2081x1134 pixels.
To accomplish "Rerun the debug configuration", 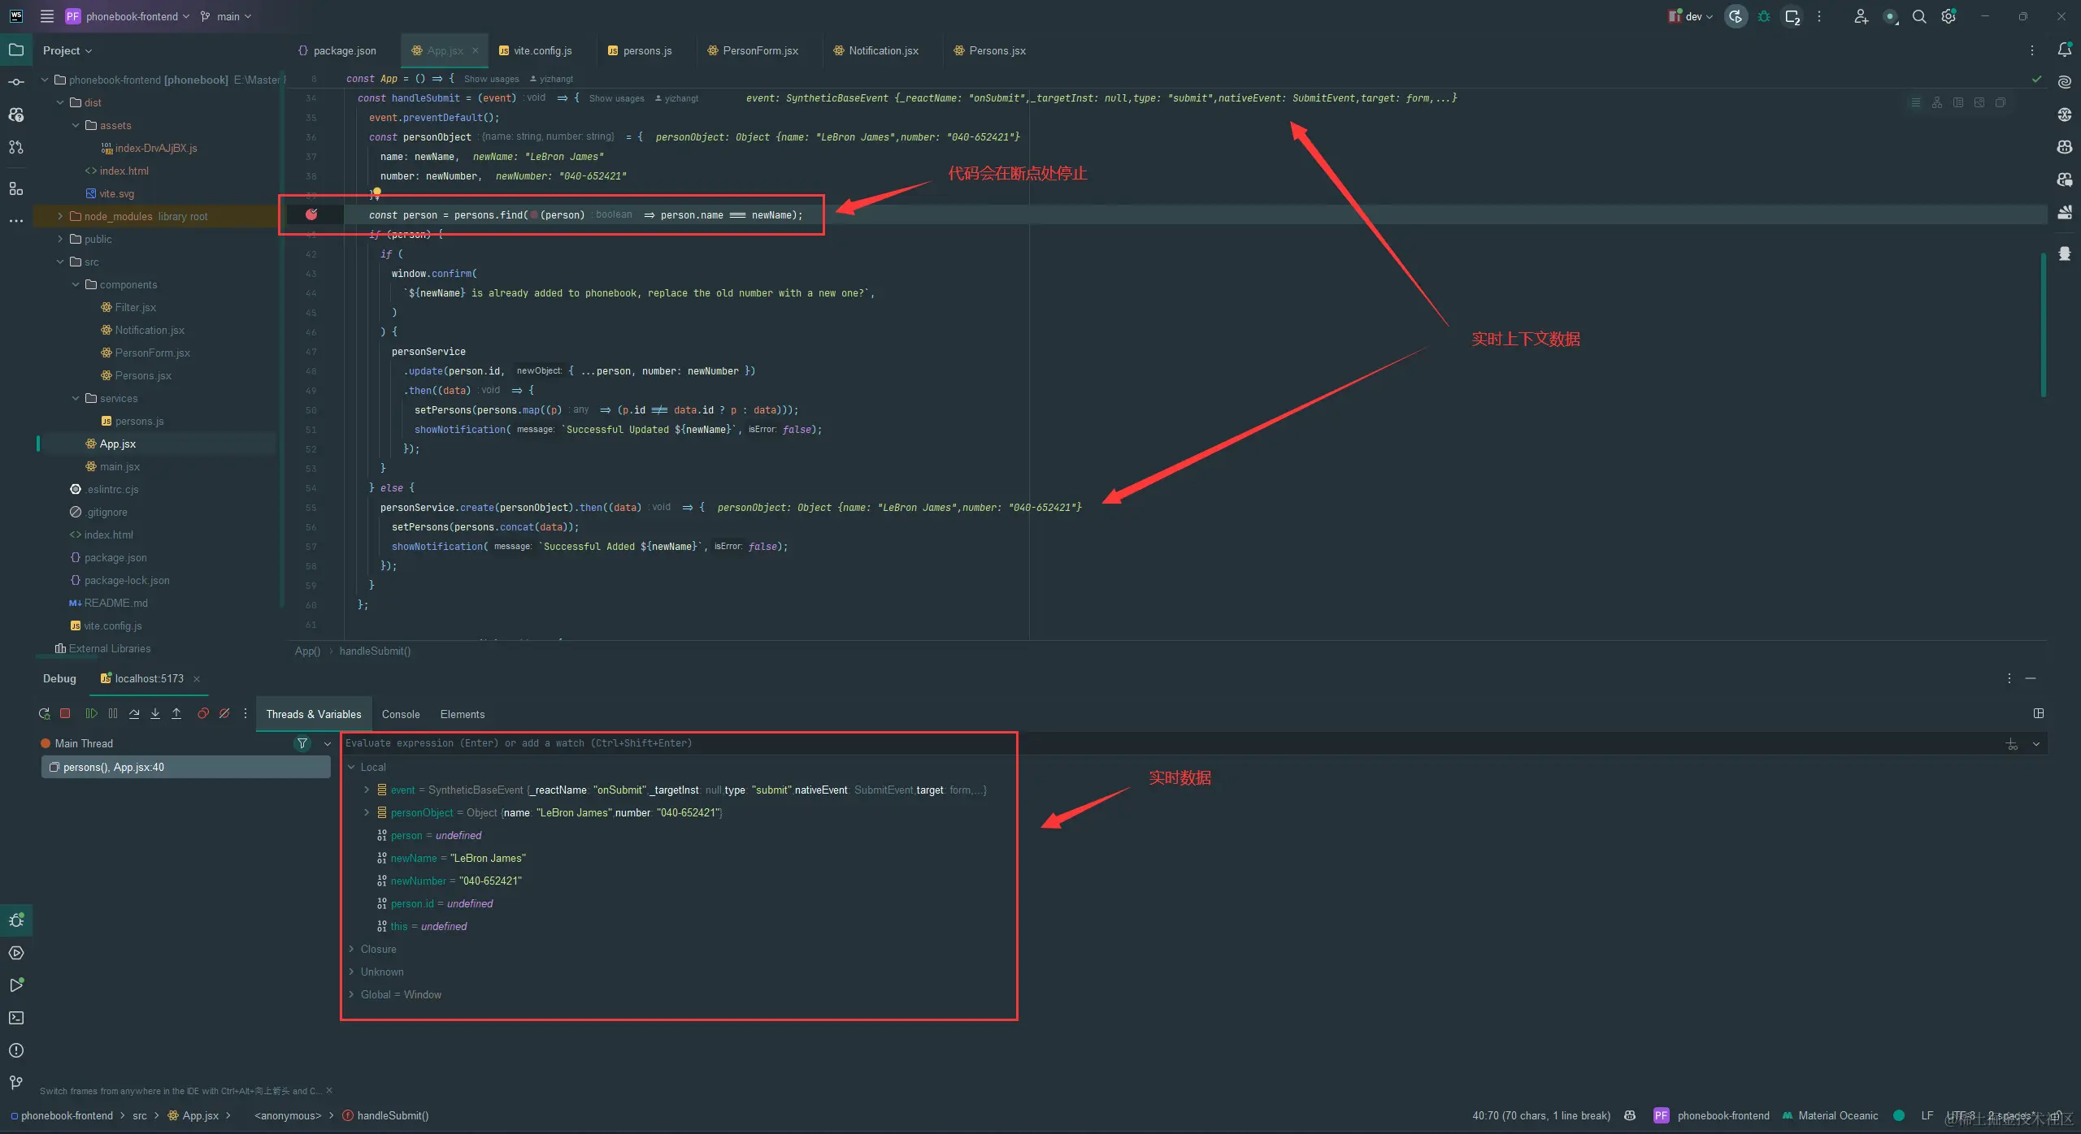I will [43, 713].
